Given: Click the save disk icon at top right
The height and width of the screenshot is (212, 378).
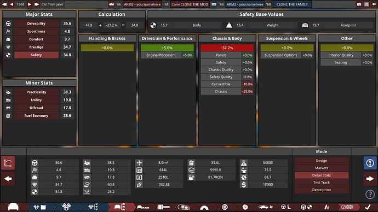Looking at the screenshot, I should [366, 4].
